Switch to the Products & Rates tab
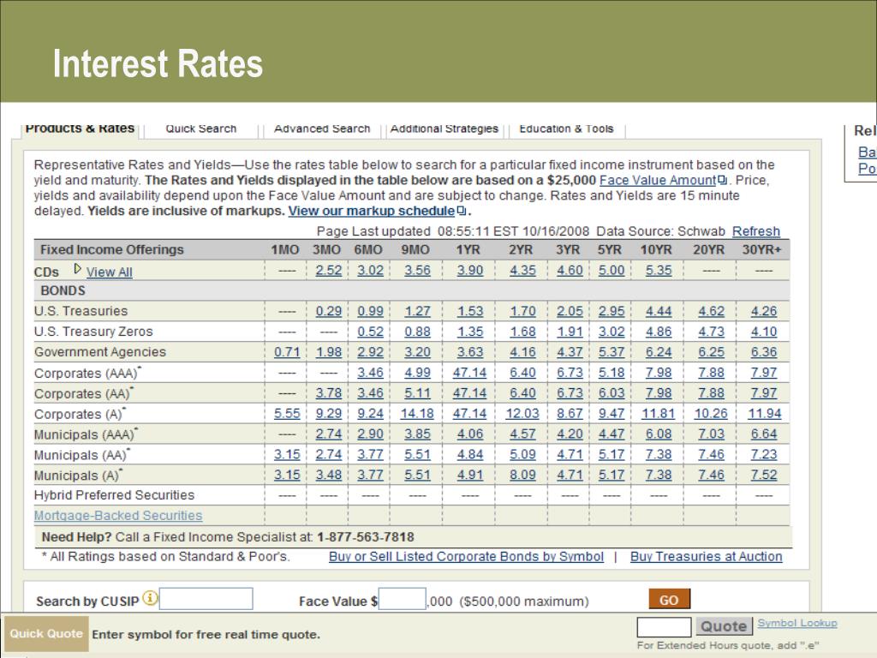 click(80, 129)
